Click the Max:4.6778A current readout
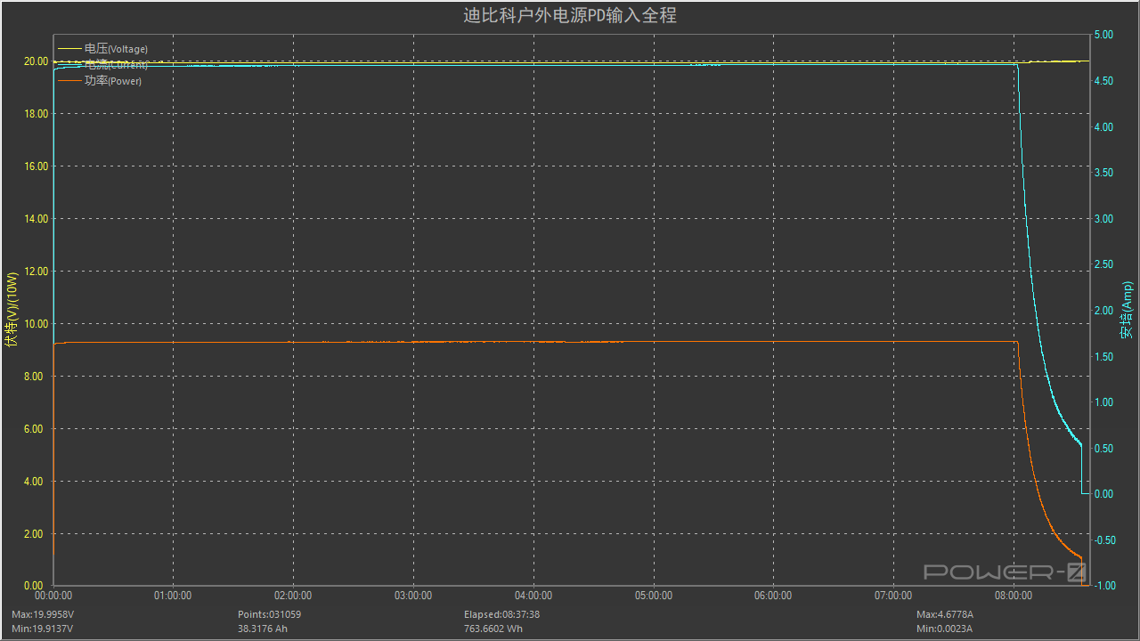1140x641 pixels. point(945,614)
